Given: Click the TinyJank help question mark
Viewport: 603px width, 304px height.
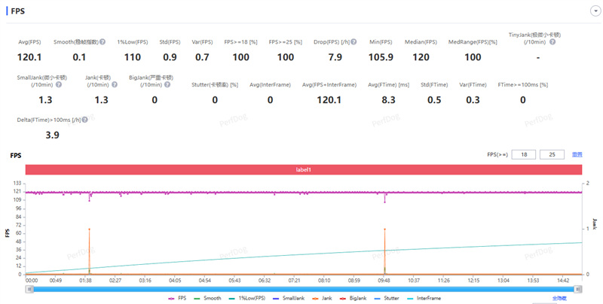Looking at the screenshot, I should 552,42.
